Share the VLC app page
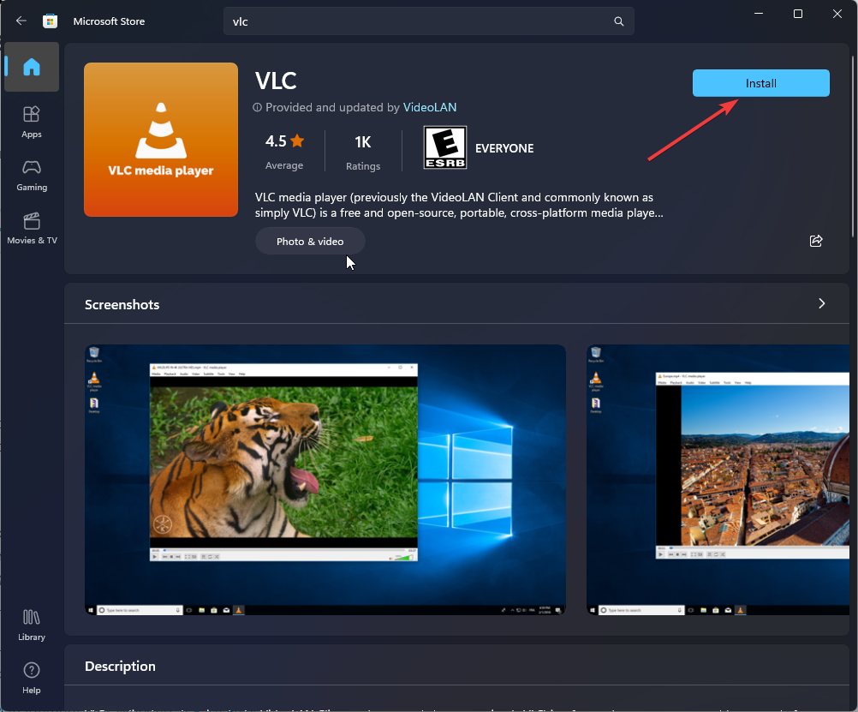Image resolution: width=858 pixels, height=712 pixels. [815, 242]
